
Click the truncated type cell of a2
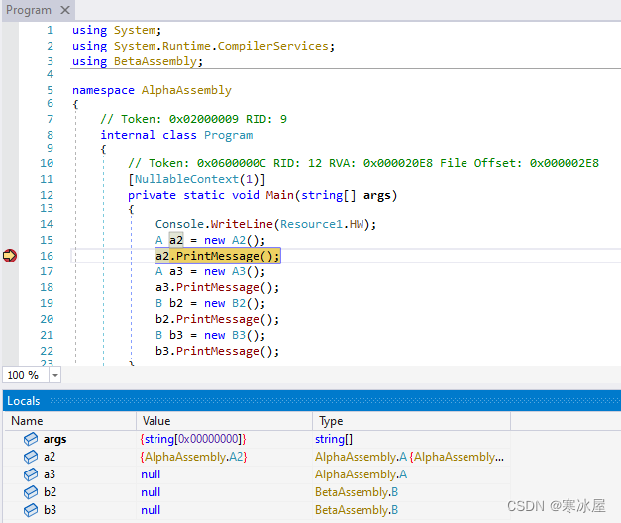coord(409,457)
